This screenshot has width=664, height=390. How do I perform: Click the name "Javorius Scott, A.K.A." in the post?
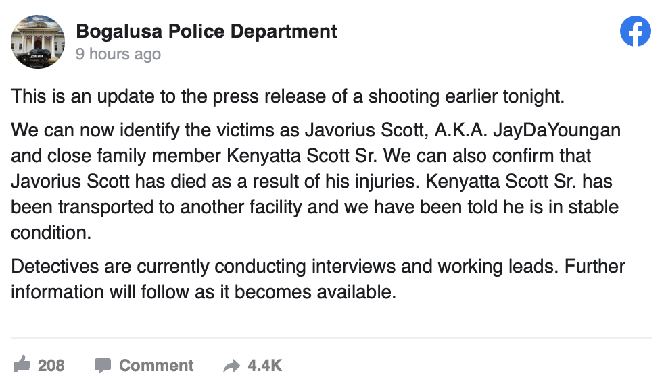point(396,130)
